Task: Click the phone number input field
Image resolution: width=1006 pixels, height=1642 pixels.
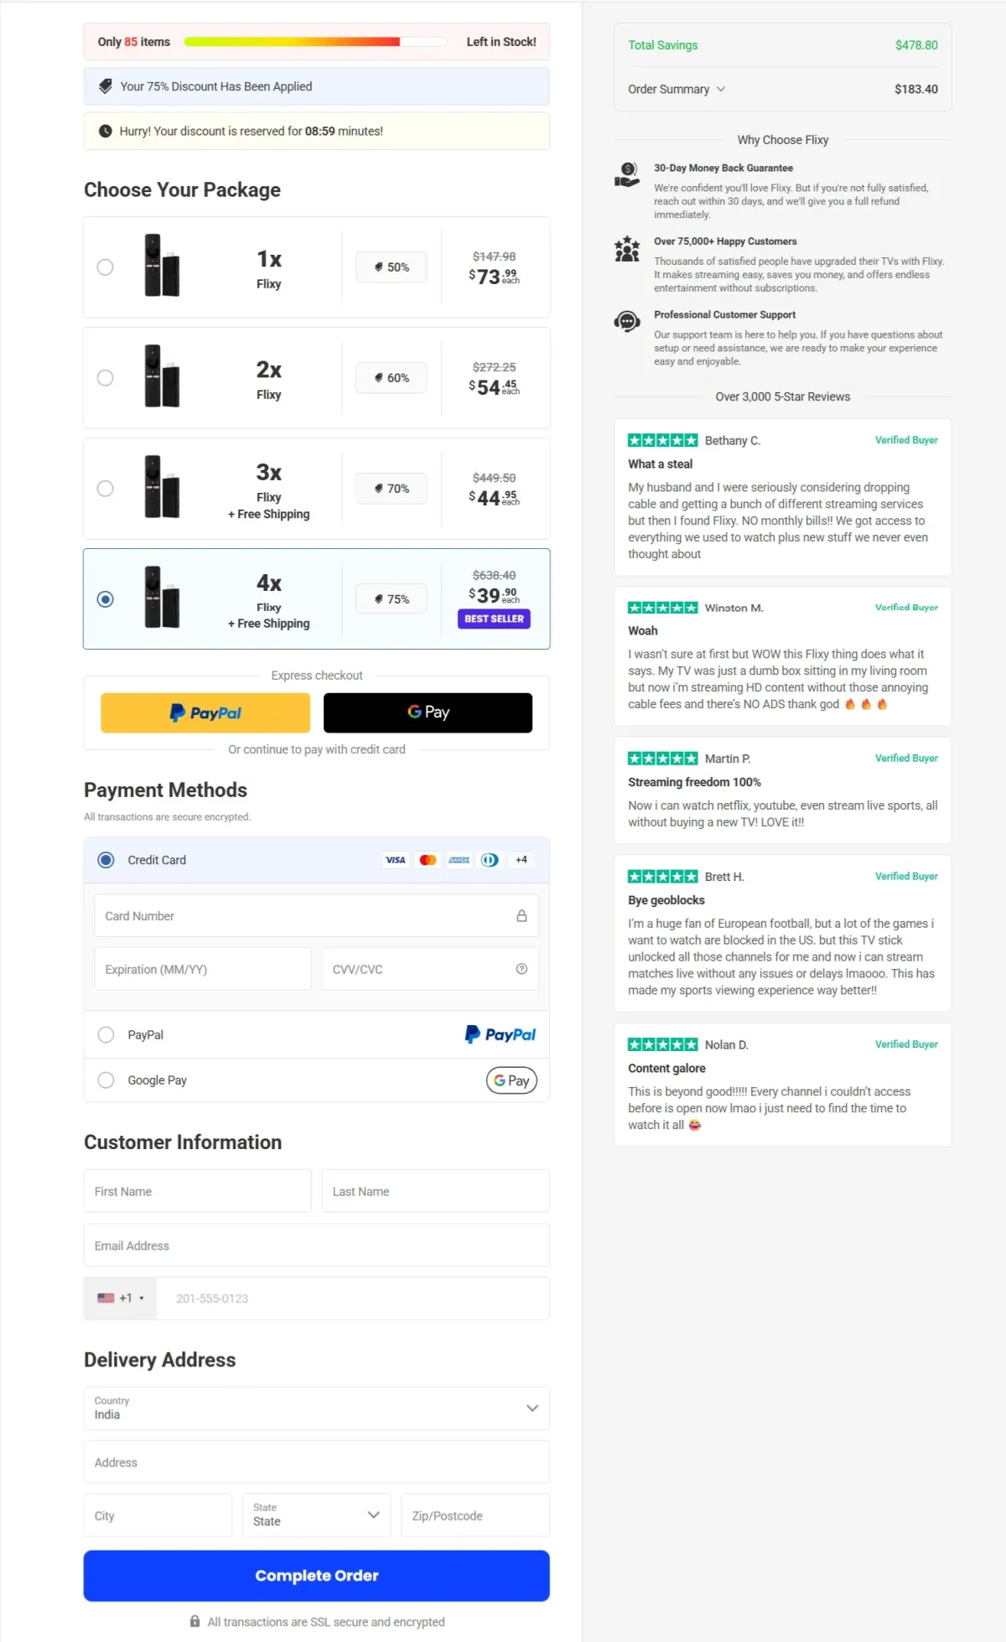Action: point(353,1298)
